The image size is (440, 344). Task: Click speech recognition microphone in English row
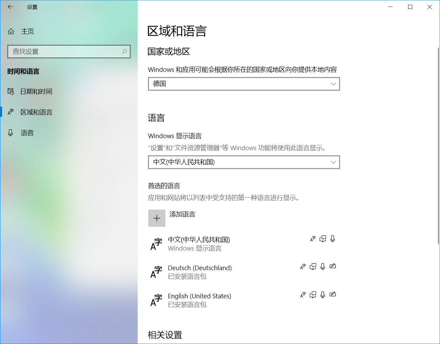pos(323,295)
